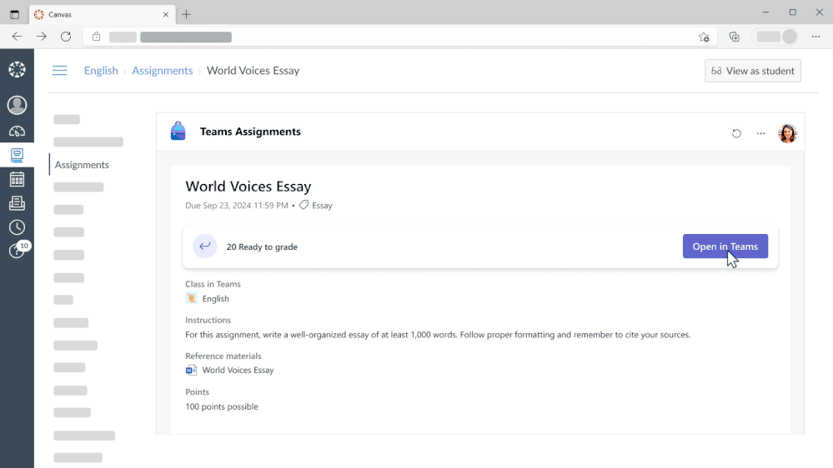Select the Canvas browser tab
The width and height of the screenshot is (833, 468).
click(x=102, y=14)
